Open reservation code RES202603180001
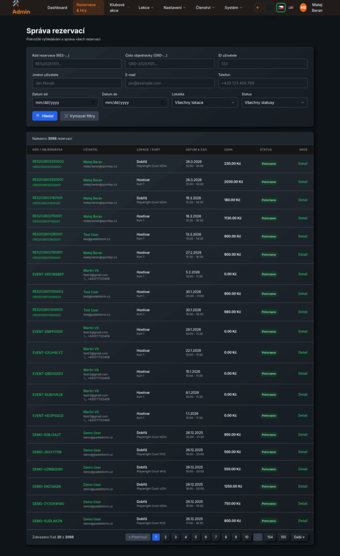The width and height of the screenshot is (340, 556). (47, 198)
